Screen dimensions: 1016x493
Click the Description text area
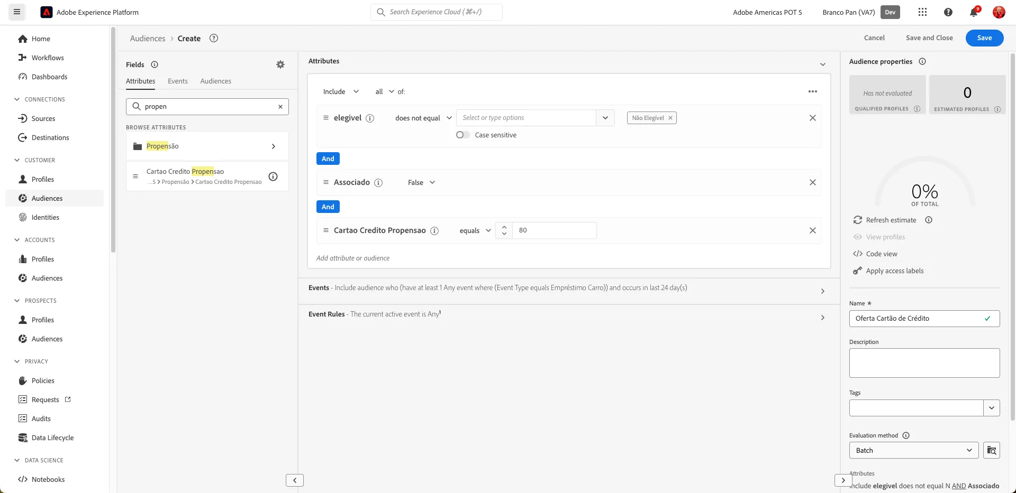tap(924, 363)
